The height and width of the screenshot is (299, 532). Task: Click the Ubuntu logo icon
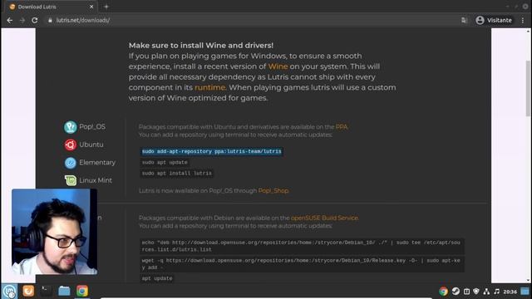tap(70, 145)
